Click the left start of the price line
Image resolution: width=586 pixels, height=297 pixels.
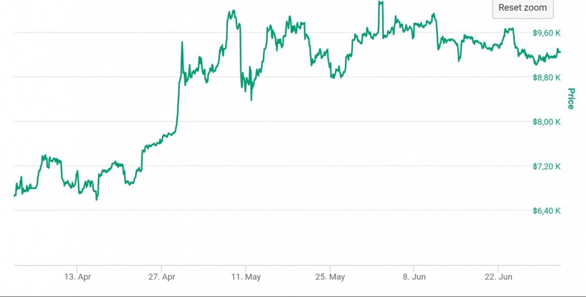click(x=14, y=196)
